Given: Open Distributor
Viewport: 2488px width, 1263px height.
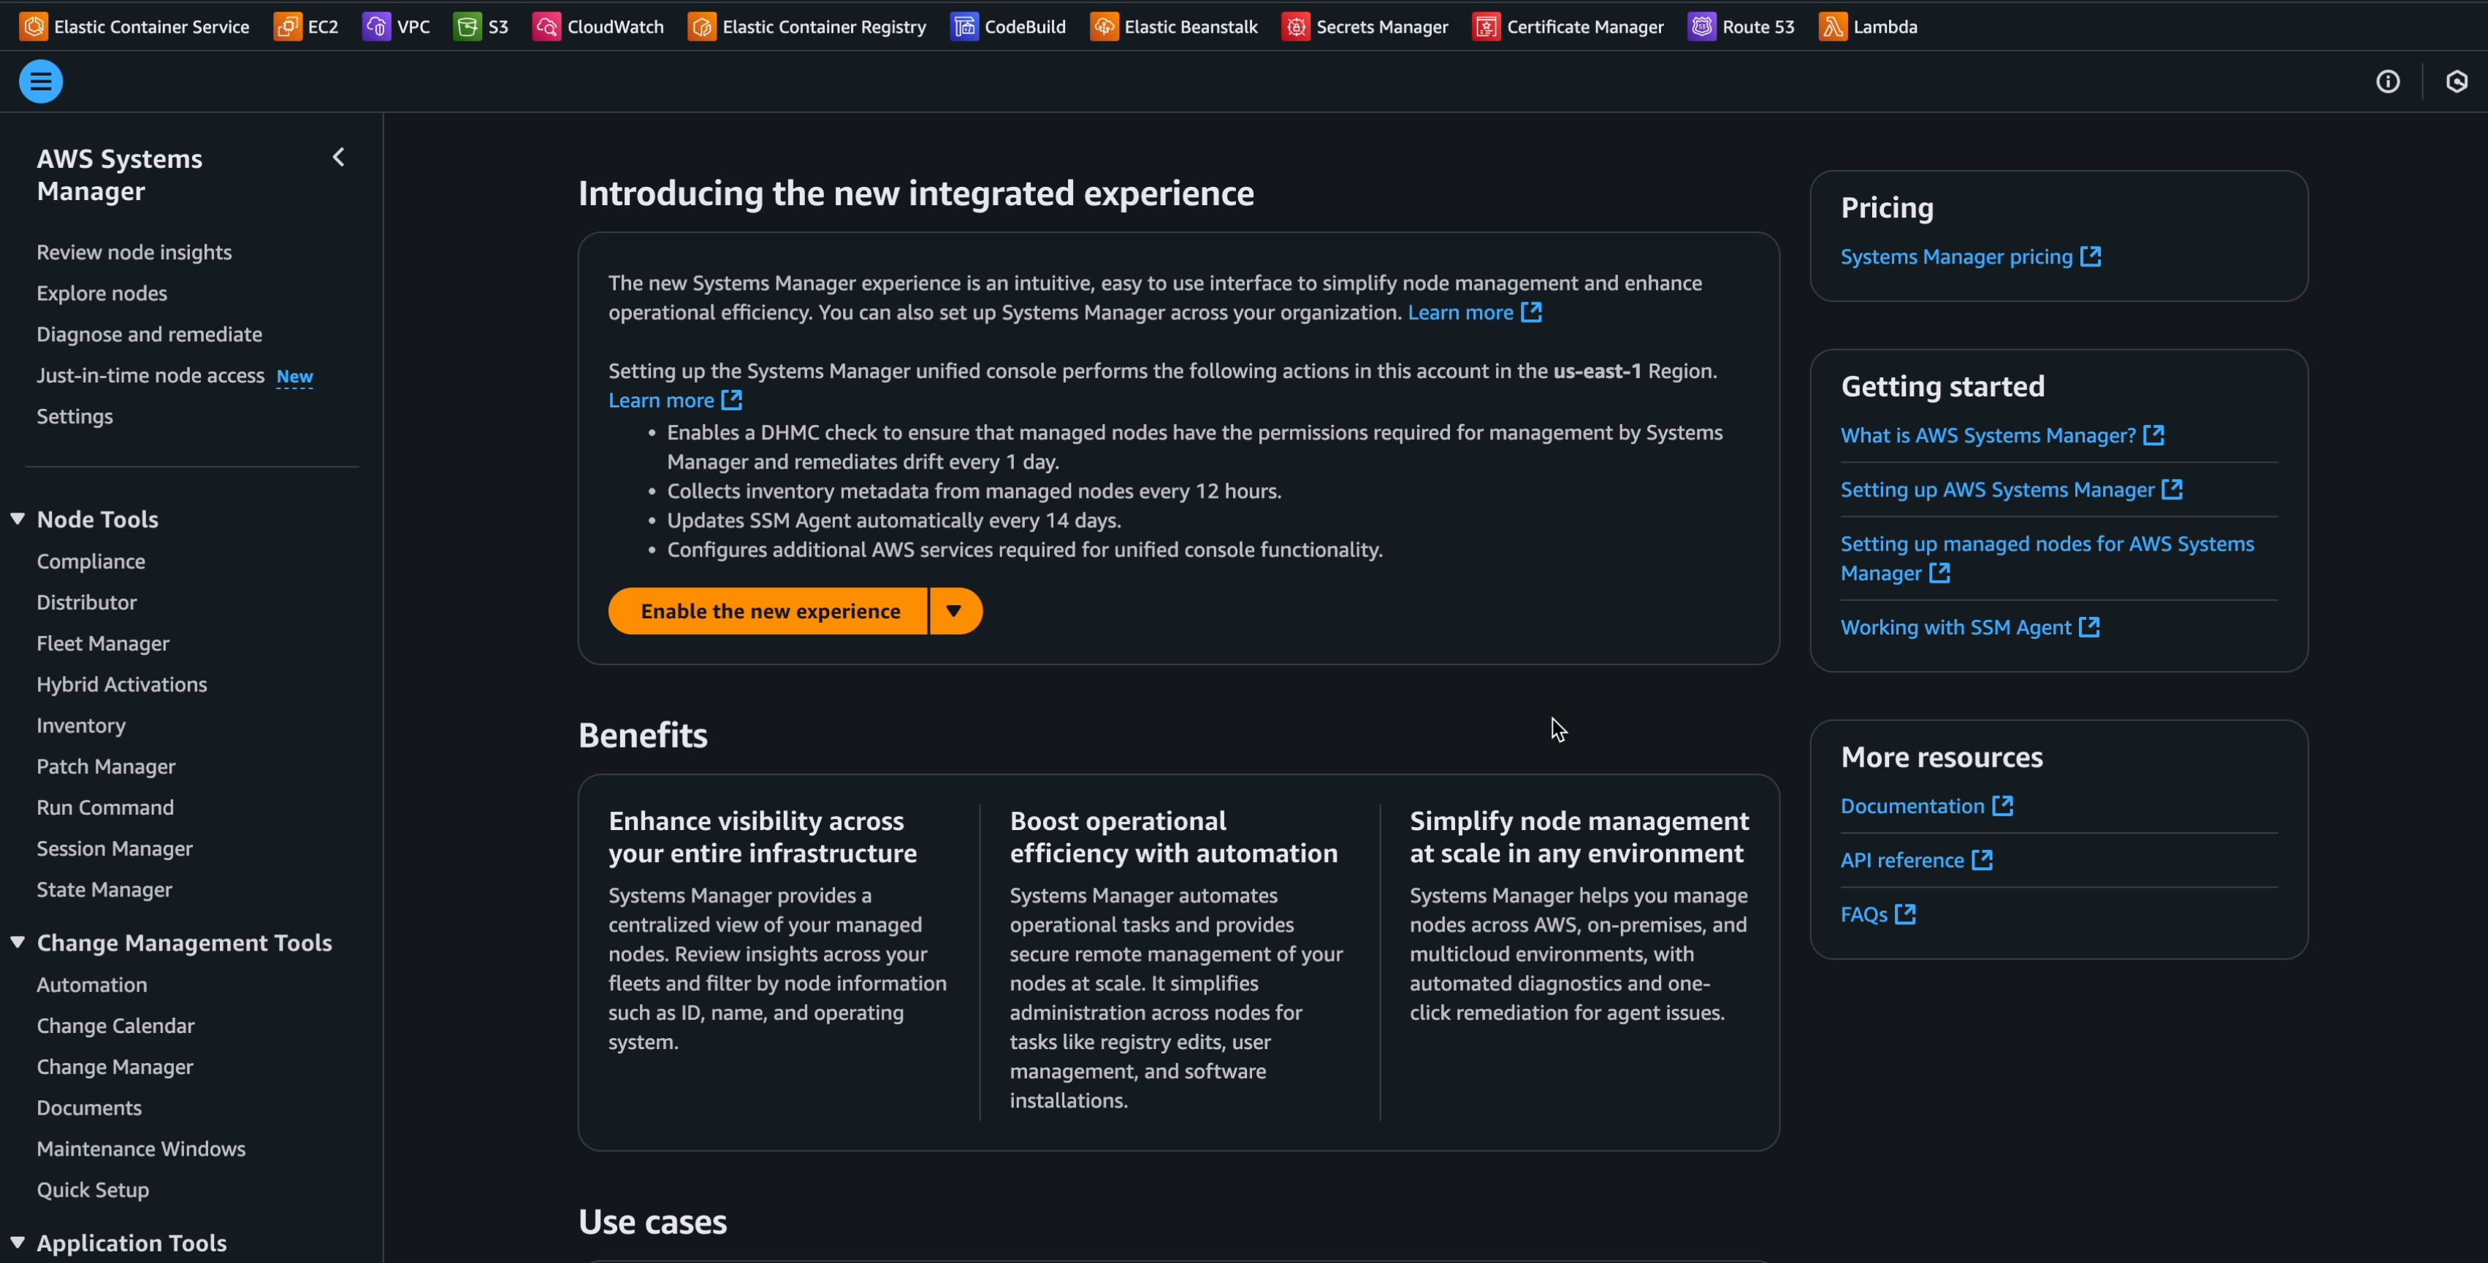Looking at the screenshot, I should pos(87,602).
